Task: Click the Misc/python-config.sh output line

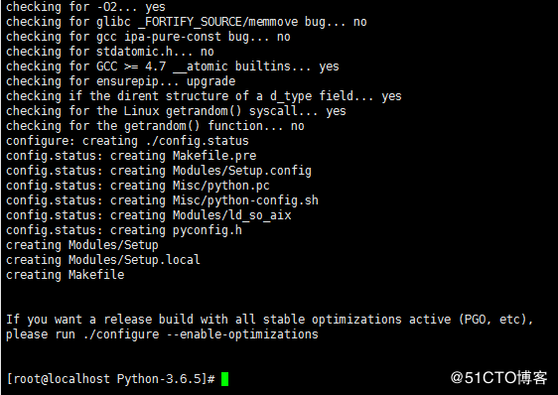Action: 162,200
